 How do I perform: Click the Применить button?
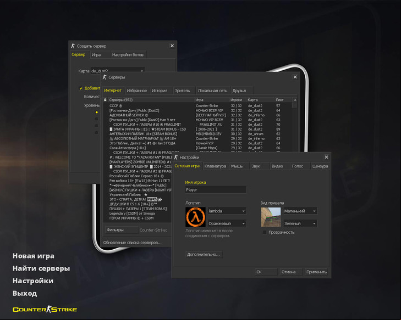pyautogui.click(x=316, y=272)
